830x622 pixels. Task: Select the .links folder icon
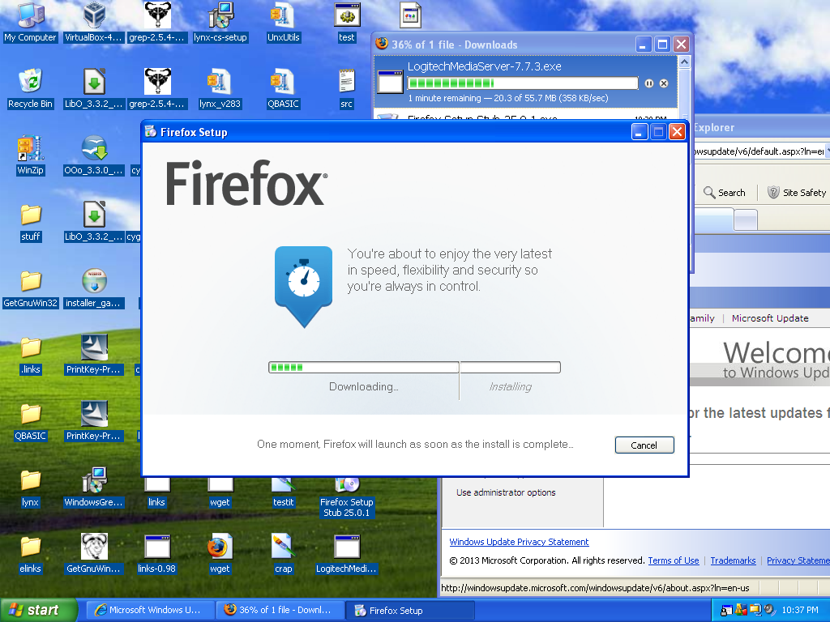click(x=30, y=355)
